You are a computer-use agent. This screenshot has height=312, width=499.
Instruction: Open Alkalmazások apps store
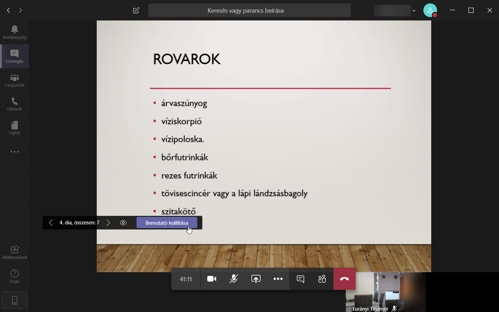14,252
